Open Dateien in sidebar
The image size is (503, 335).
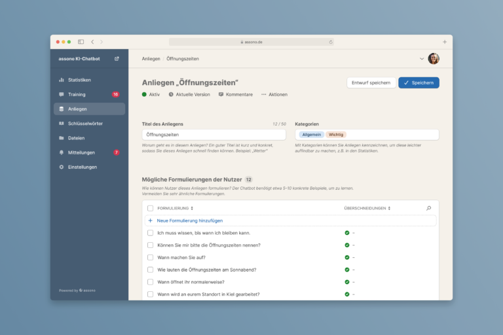point(89,138)
